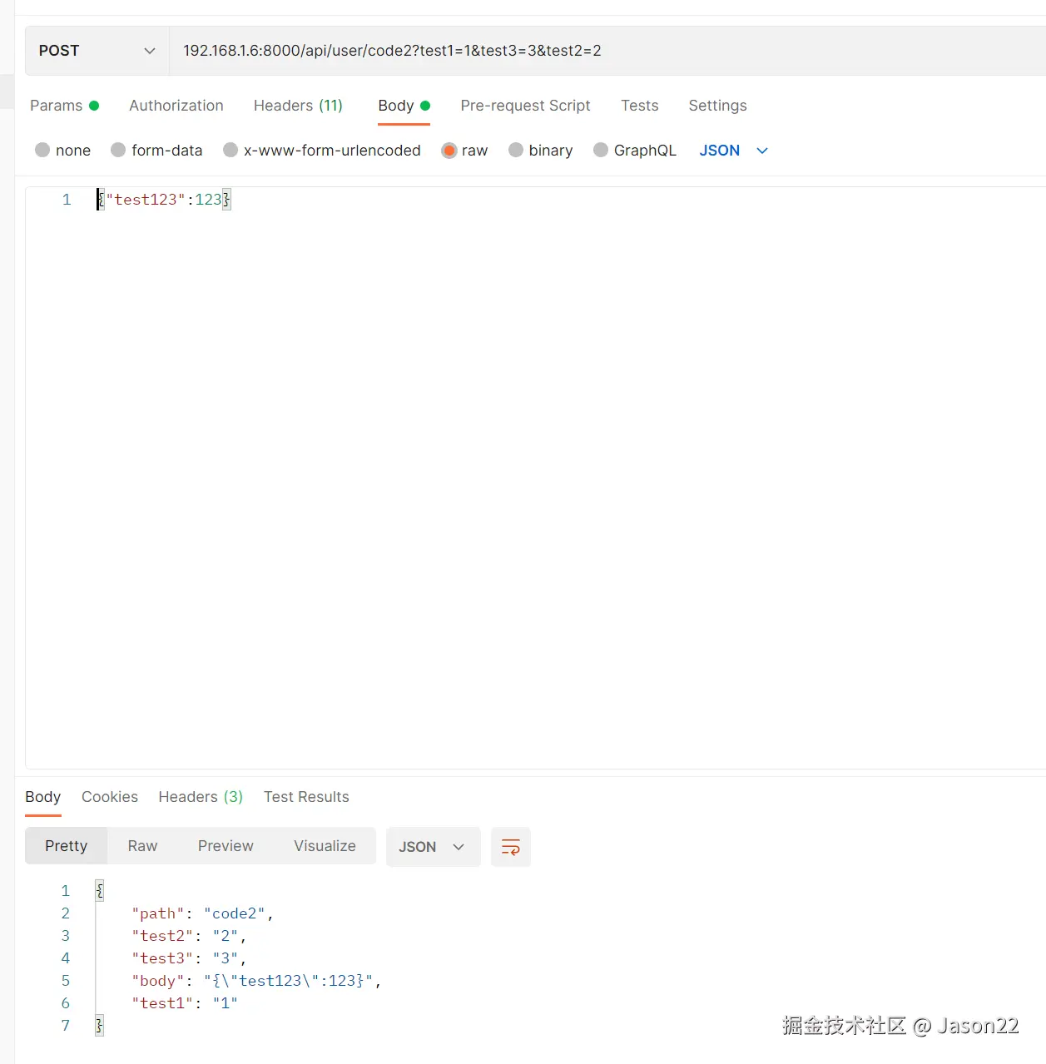
Task: Open the Headers (11) request tab
Action: tap(298, 106)
